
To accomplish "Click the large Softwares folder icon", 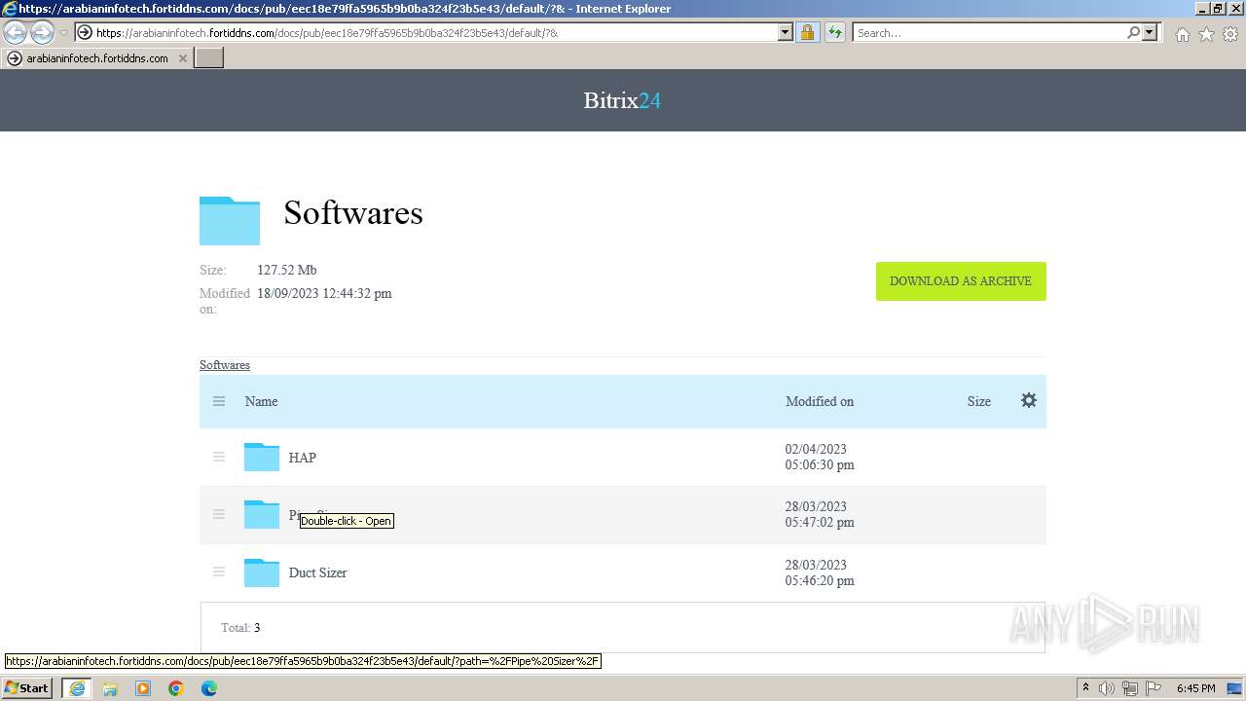I will (x=230, y=220).
